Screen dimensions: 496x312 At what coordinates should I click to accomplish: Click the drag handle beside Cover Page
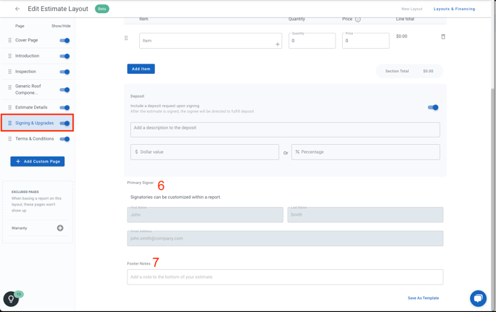click(x=10, y=41)
